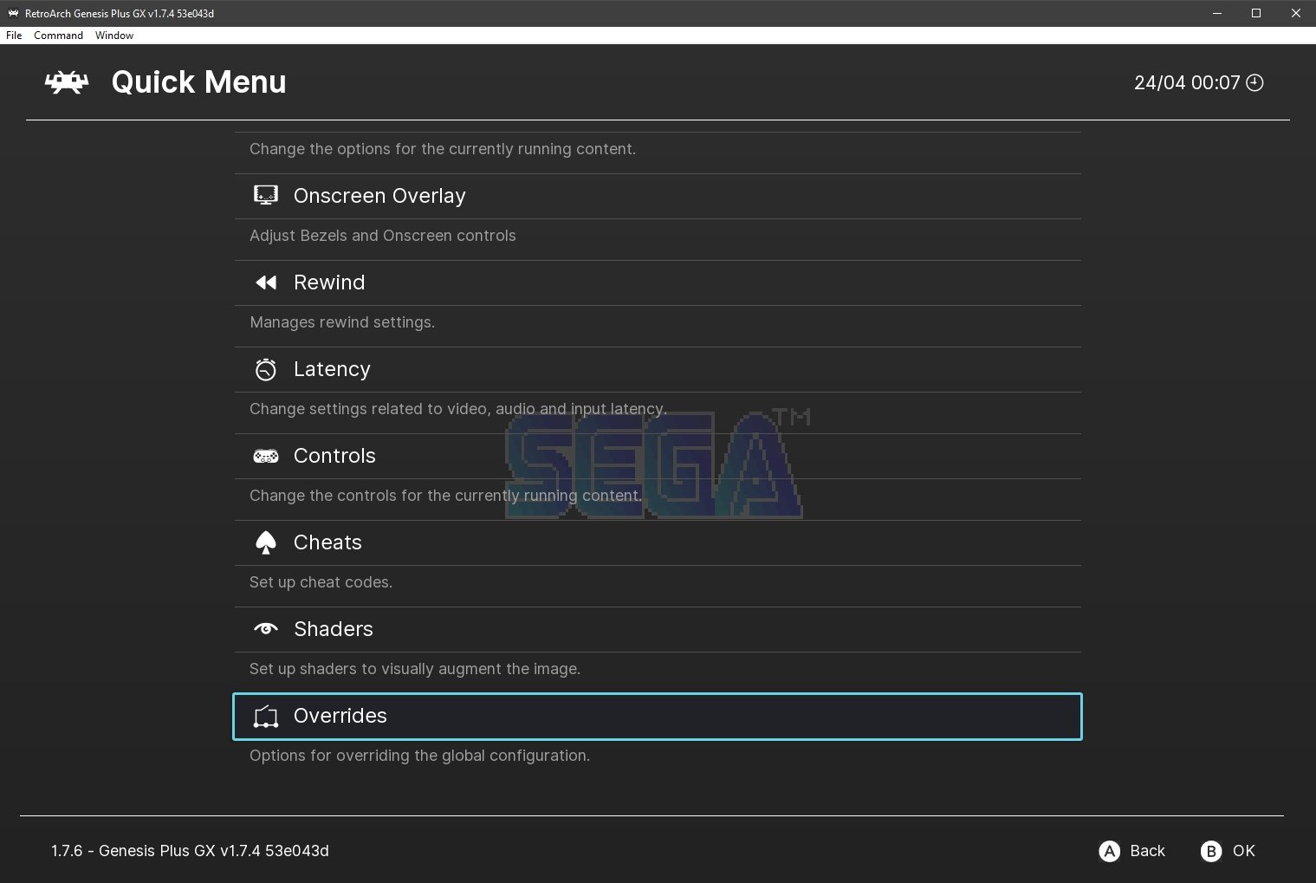Select the highlighted Overrides entry
The image size is (1316, 883).
point(658,717)
